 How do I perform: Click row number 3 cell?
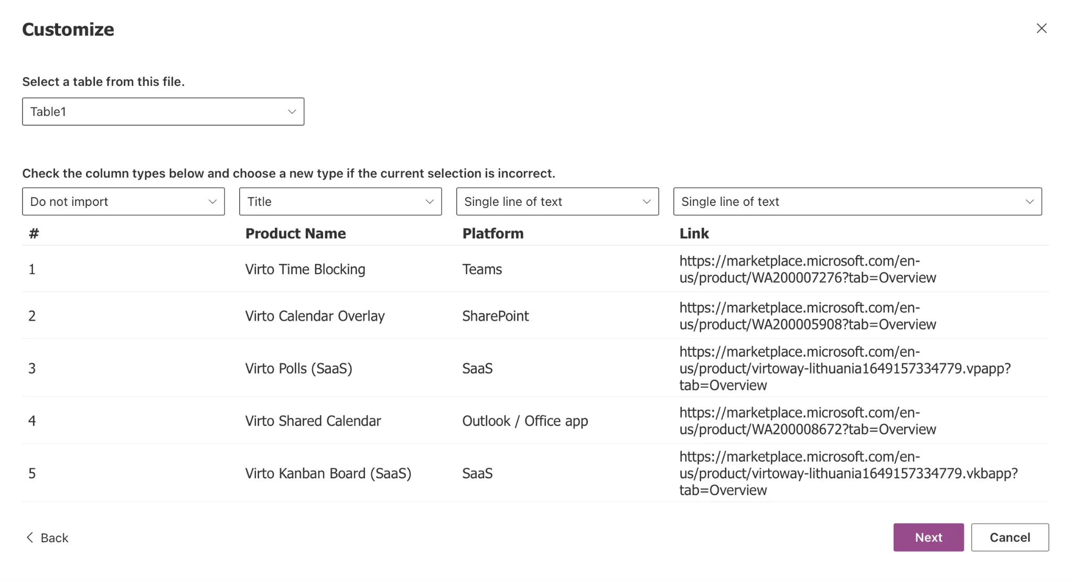[x=32, y=368]
